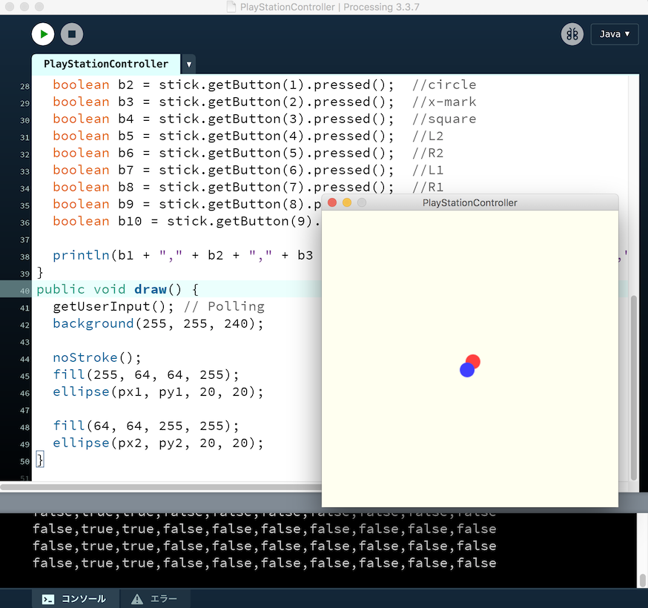This screenshot has width=648, height=608.
Task: Click the console output scrollbar
Action: (x=642, y=580)
